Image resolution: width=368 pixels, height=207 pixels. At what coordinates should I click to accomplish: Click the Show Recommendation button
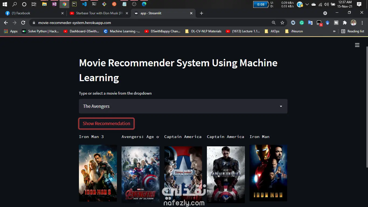point(106,123)
